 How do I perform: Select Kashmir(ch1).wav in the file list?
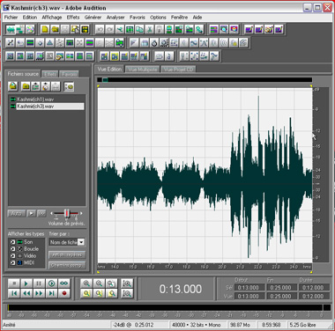tap(35, 99)
